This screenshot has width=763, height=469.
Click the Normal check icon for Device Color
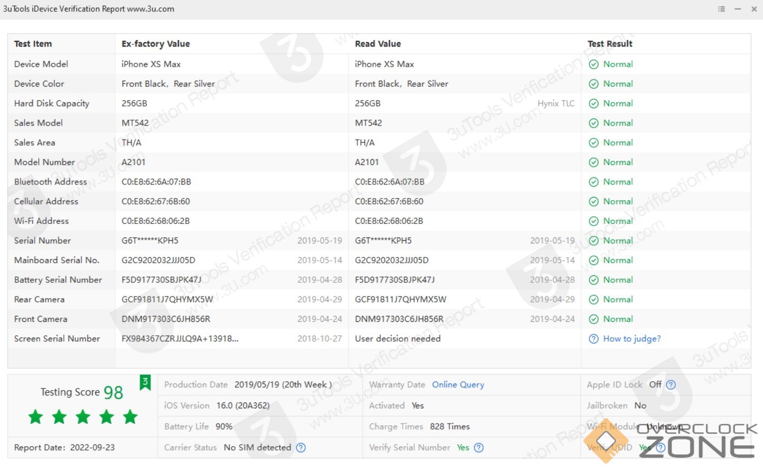pos(594,84)
